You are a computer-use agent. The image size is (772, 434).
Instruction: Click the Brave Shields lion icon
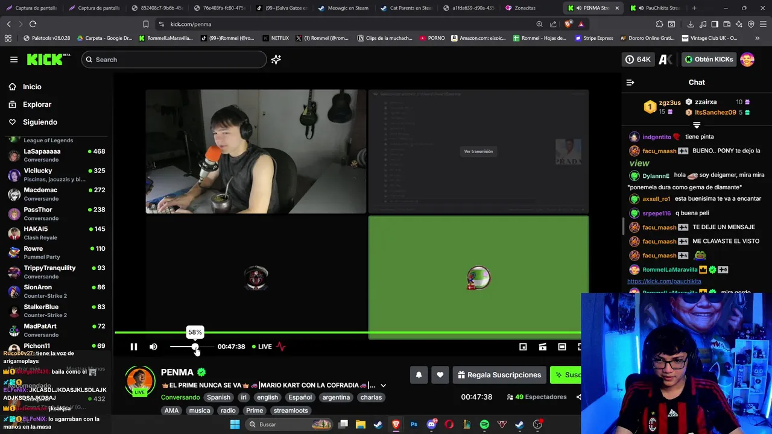(568, 24)
